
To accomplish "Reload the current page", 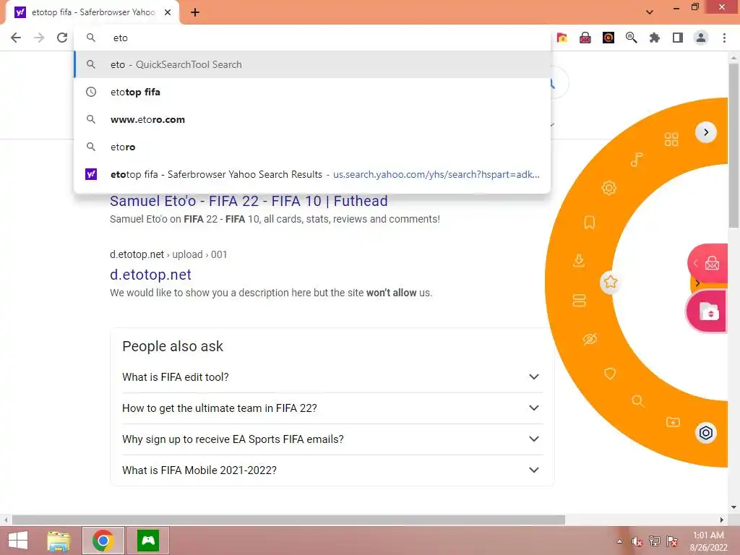I will coord(62,38).
